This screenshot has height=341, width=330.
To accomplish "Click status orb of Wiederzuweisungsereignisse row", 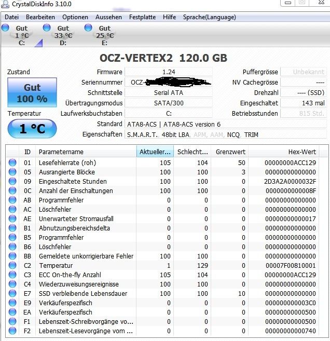I will click(12, 284).
